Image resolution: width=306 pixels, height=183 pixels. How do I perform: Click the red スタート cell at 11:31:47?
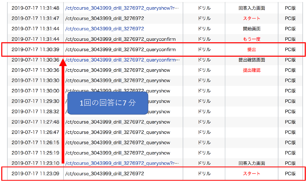click(x=252, y=18)
